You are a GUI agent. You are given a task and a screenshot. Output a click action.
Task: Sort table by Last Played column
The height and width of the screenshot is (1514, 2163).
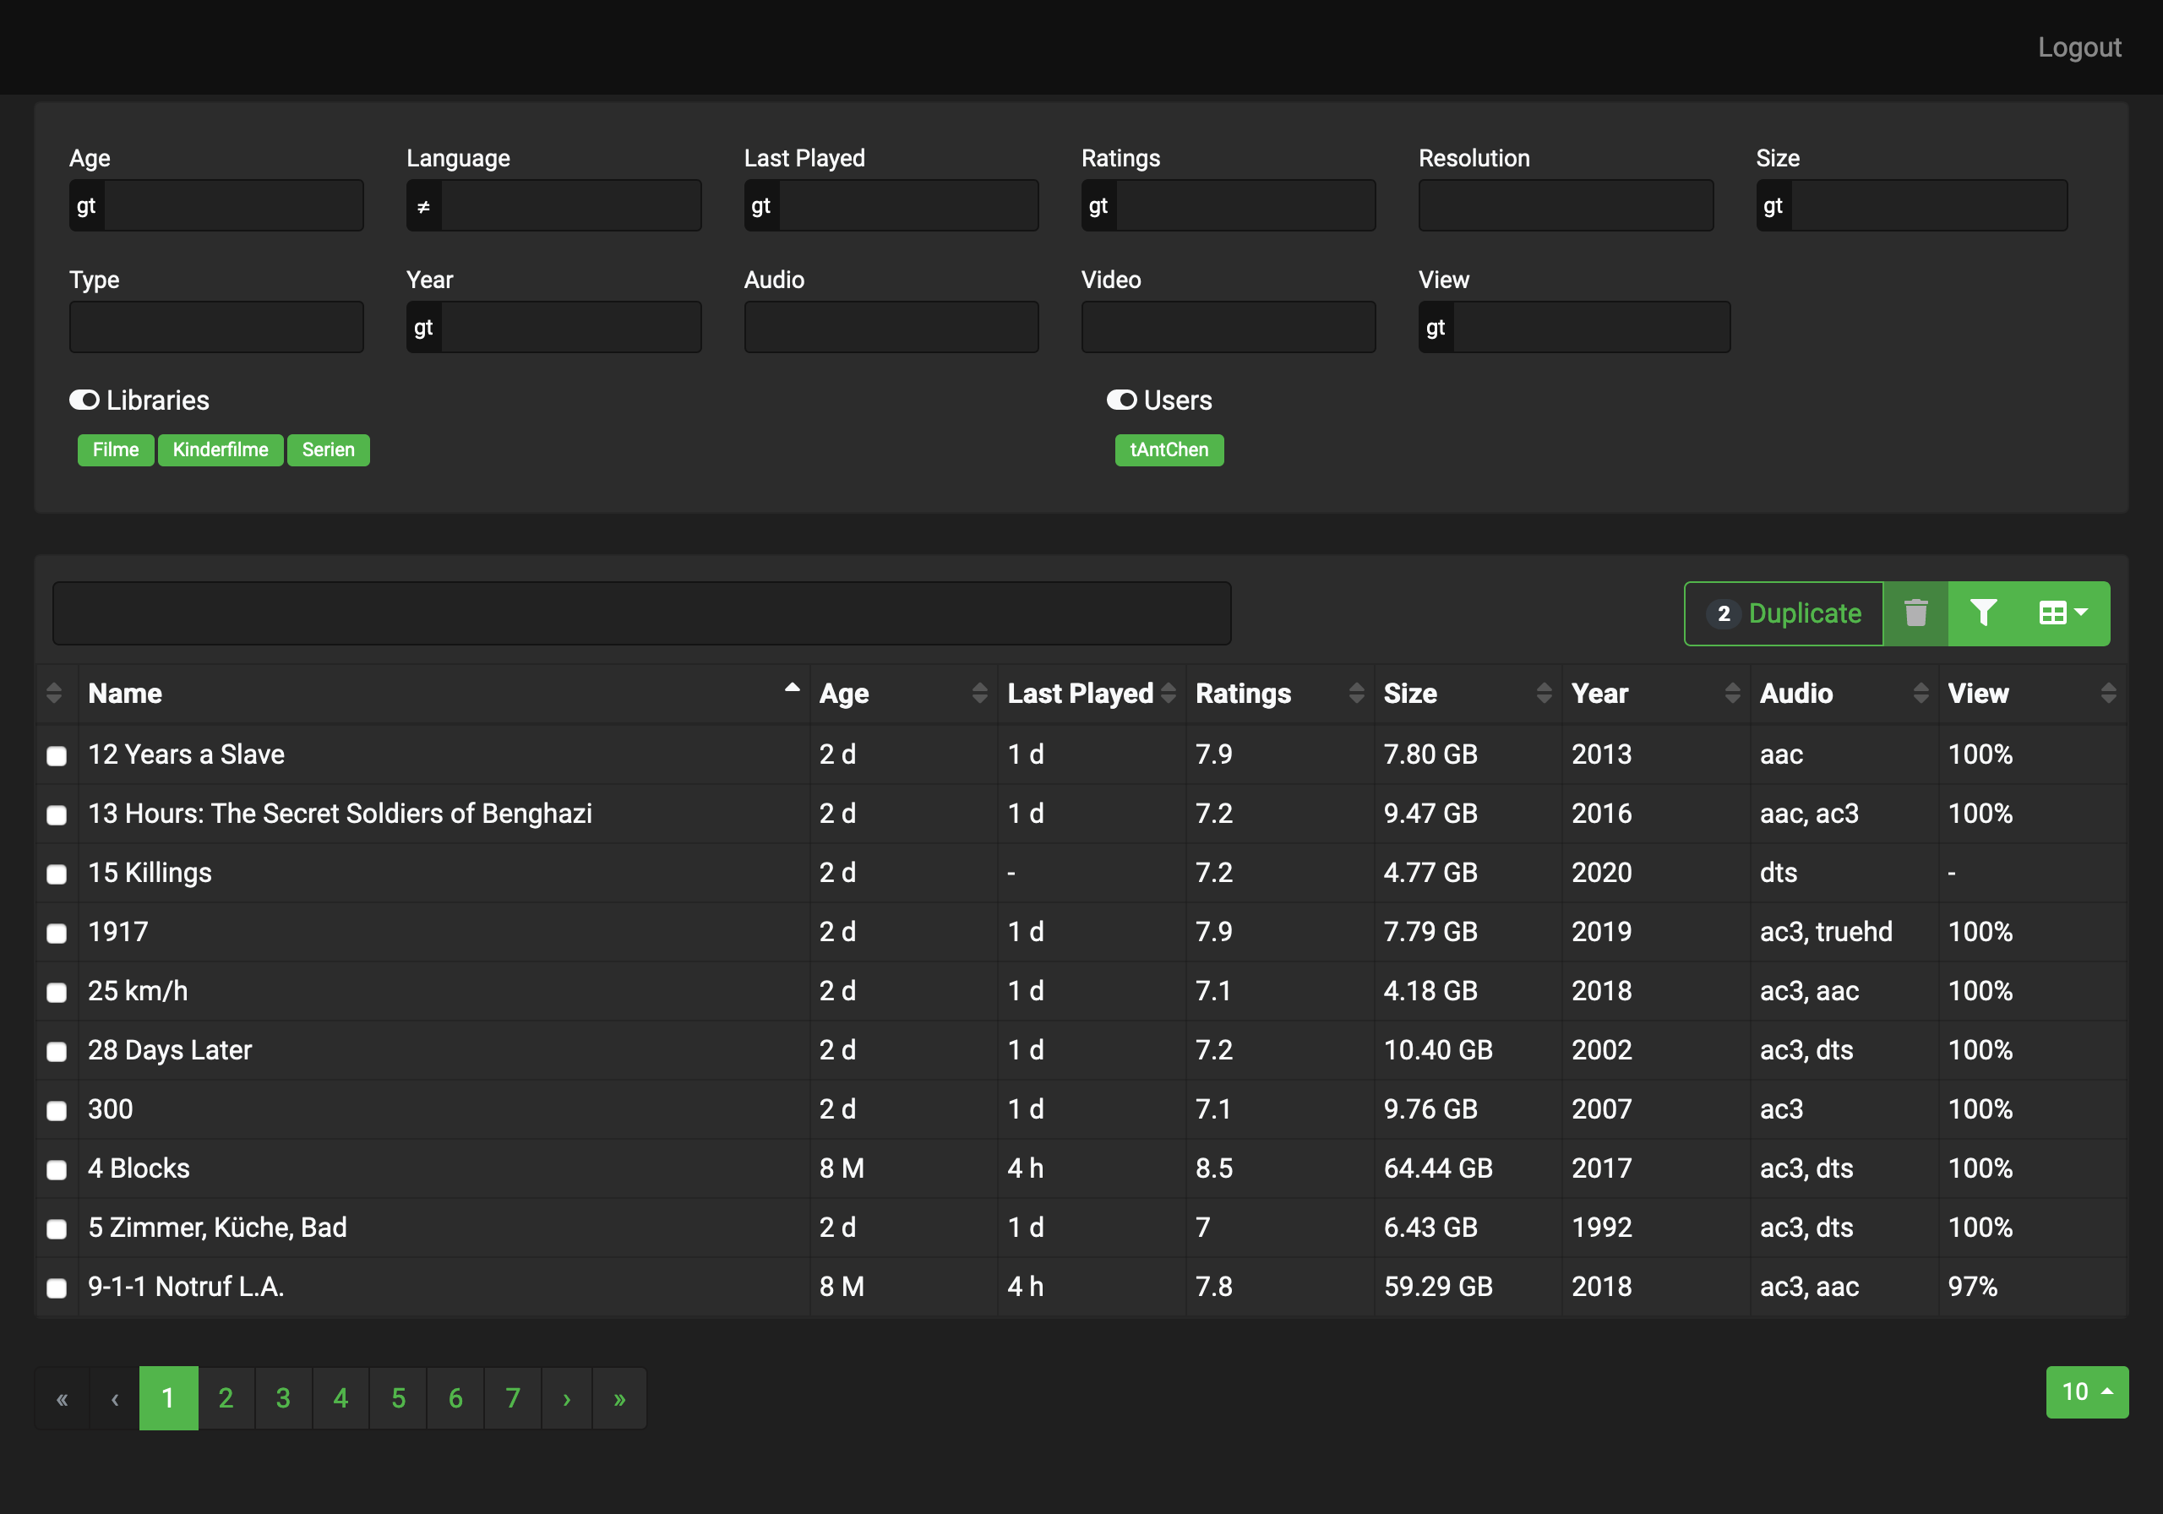(1169, 694)
